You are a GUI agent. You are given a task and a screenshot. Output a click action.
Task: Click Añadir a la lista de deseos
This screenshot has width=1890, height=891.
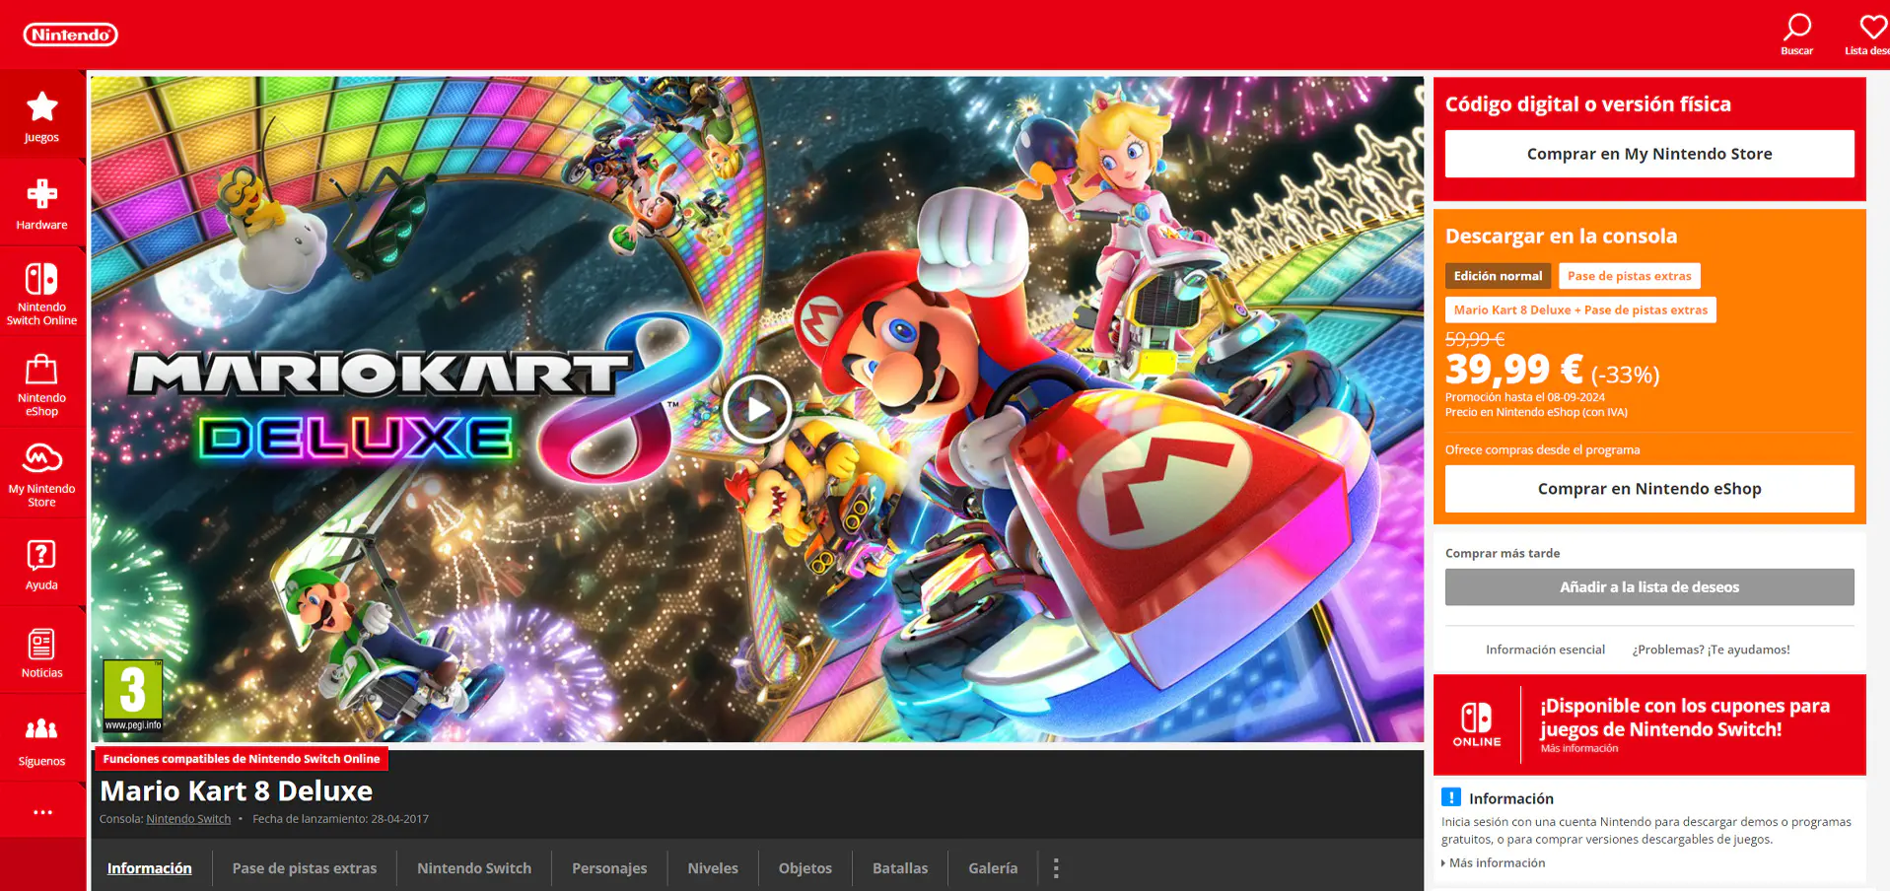tap(1649, 587)
